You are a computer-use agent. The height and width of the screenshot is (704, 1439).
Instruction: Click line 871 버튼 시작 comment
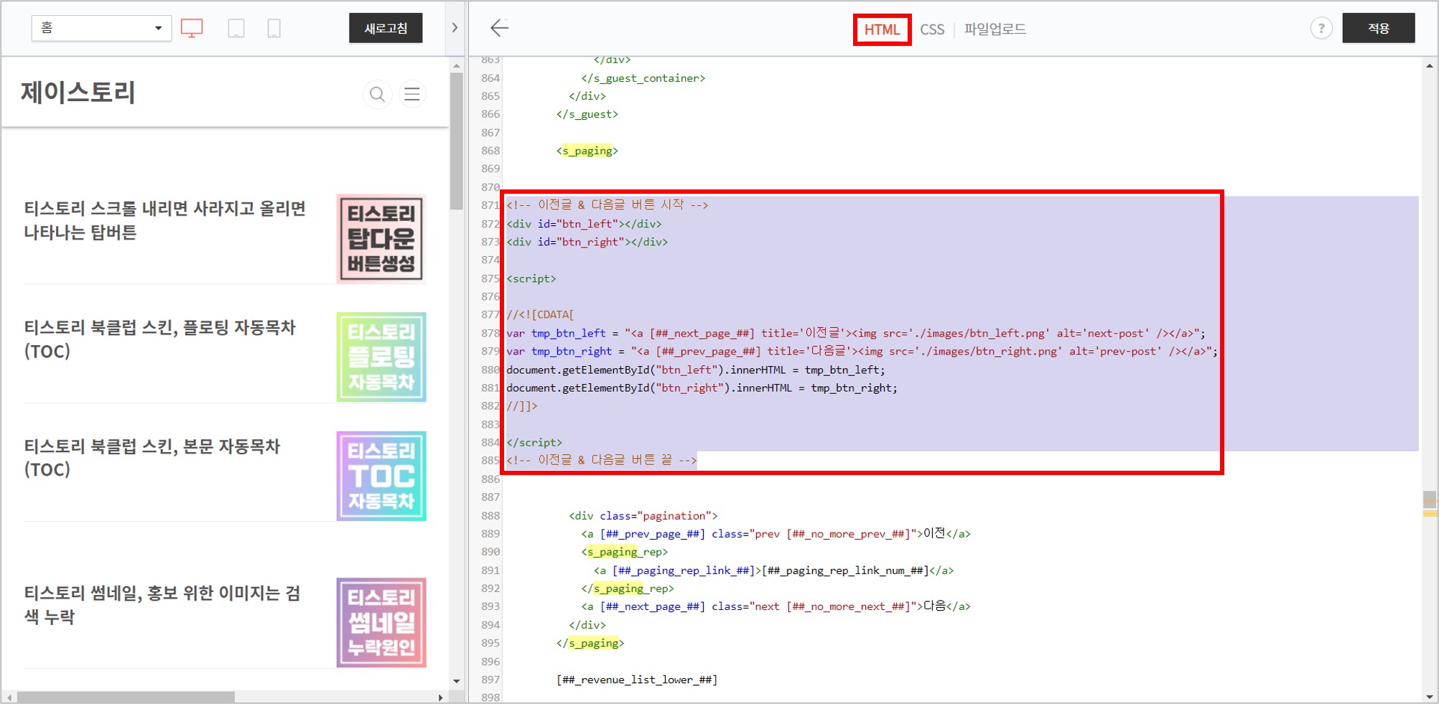[607, 205]
